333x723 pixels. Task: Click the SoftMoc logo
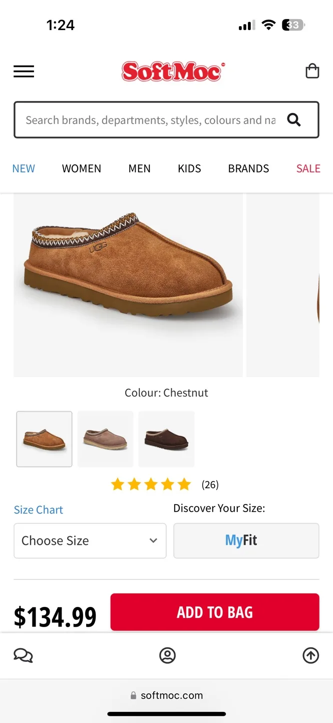coord(173,70)
